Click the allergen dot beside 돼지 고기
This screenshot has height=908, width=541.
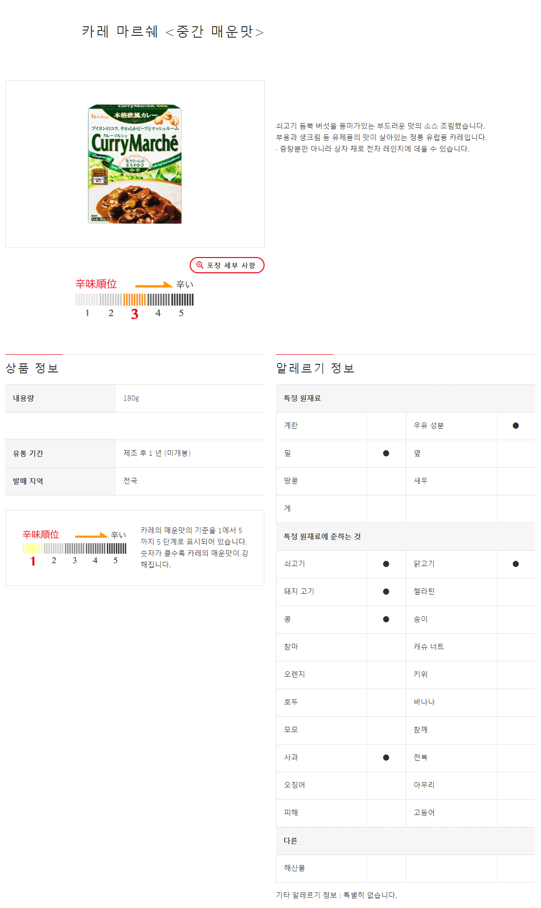click(386, 592)
